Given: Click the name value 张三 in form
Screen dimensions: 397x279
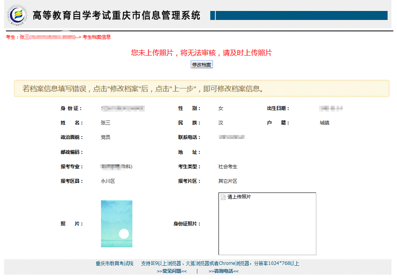Looking at the screenshot, I should coord(105,123).
